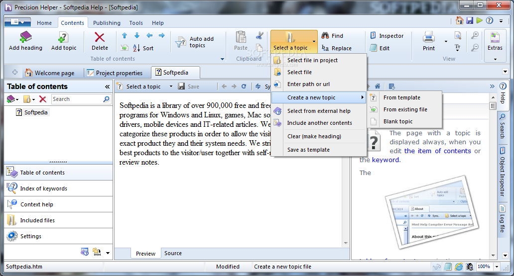
Task: Open Find with binoculars icon
Action: tap(332, 36)
